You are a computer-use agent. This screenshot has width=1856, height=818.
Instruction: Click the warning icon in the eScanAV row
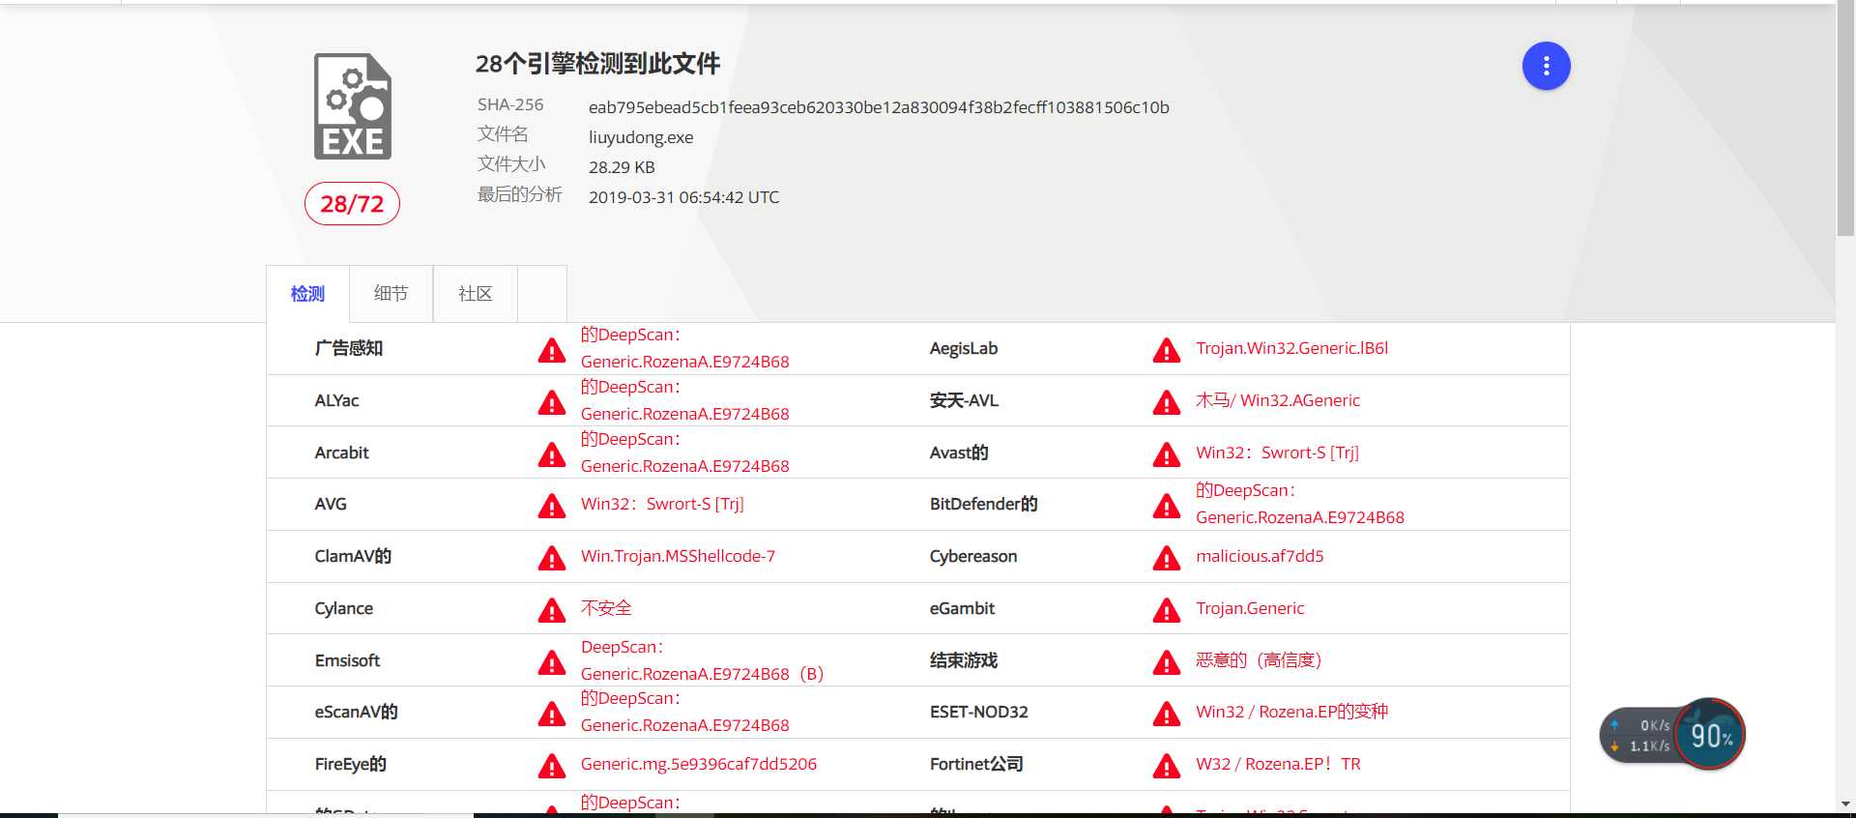point(552,714)
